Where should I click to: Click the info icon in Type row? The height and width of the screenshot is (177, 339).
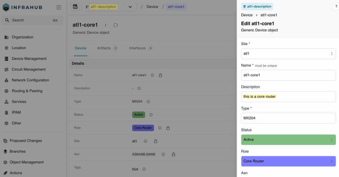coord(148,102)
